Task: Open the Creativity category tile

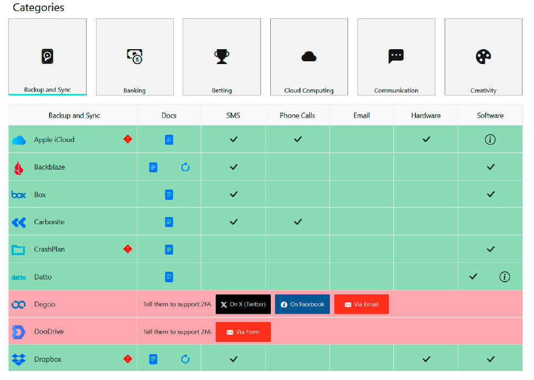Action: (483, 57)
